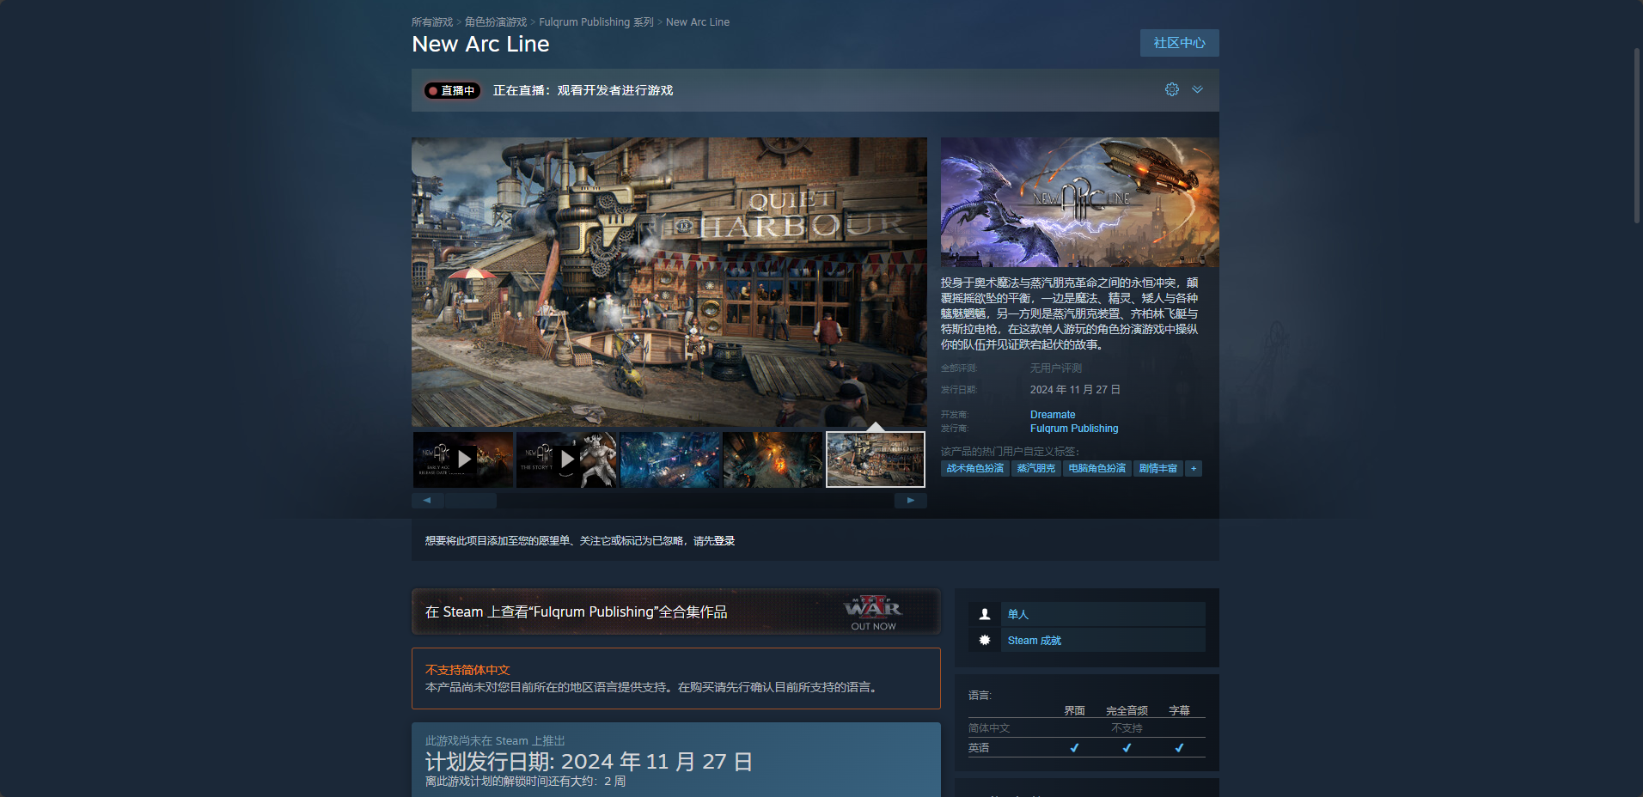
Task: Select the 蒸汽朋克 tag
Action: pos(1036,469)
